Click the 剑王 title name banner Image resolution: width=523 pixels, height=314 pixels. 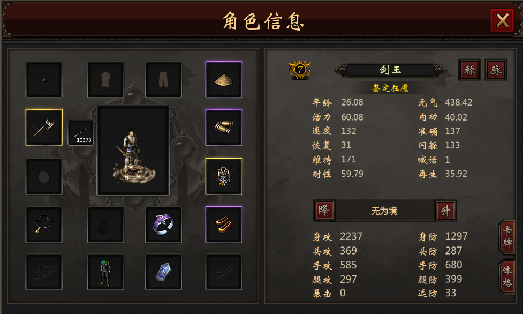tap(390, 70)
